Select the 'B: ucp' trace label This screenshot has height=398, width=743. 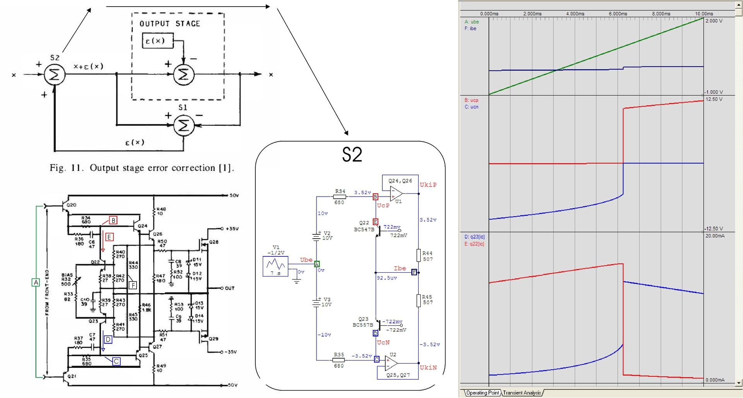(471, 100)
